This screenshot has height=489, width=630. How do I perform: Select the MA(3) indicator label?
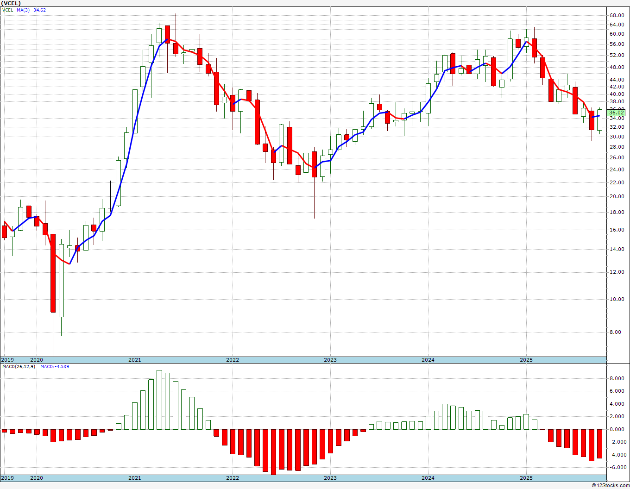pos(23,10)
